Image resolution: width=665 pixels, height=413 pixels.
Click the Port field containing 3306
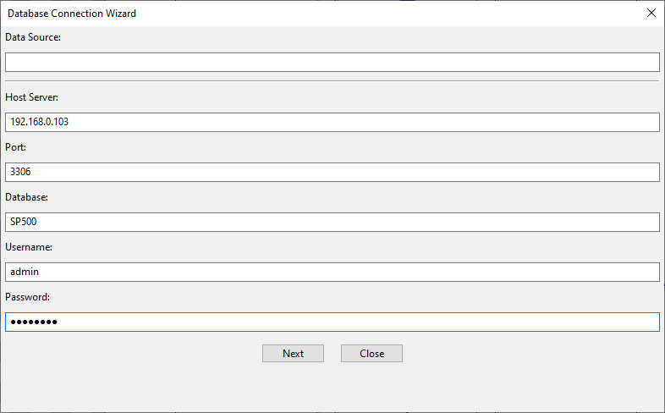tap(332, 172)
